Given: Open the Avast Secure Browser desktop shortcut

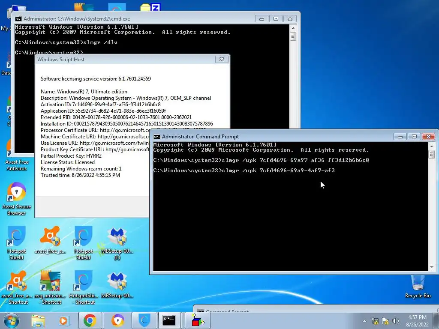Looking at the screenshot, I should (x=17, y=199).
